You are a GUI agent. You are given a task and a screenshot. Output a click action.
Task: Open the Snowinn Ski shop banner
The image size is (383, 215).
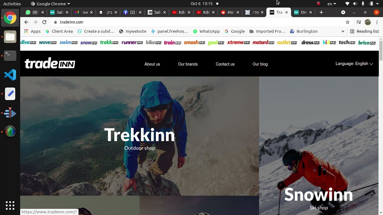(x=319, y=146)
